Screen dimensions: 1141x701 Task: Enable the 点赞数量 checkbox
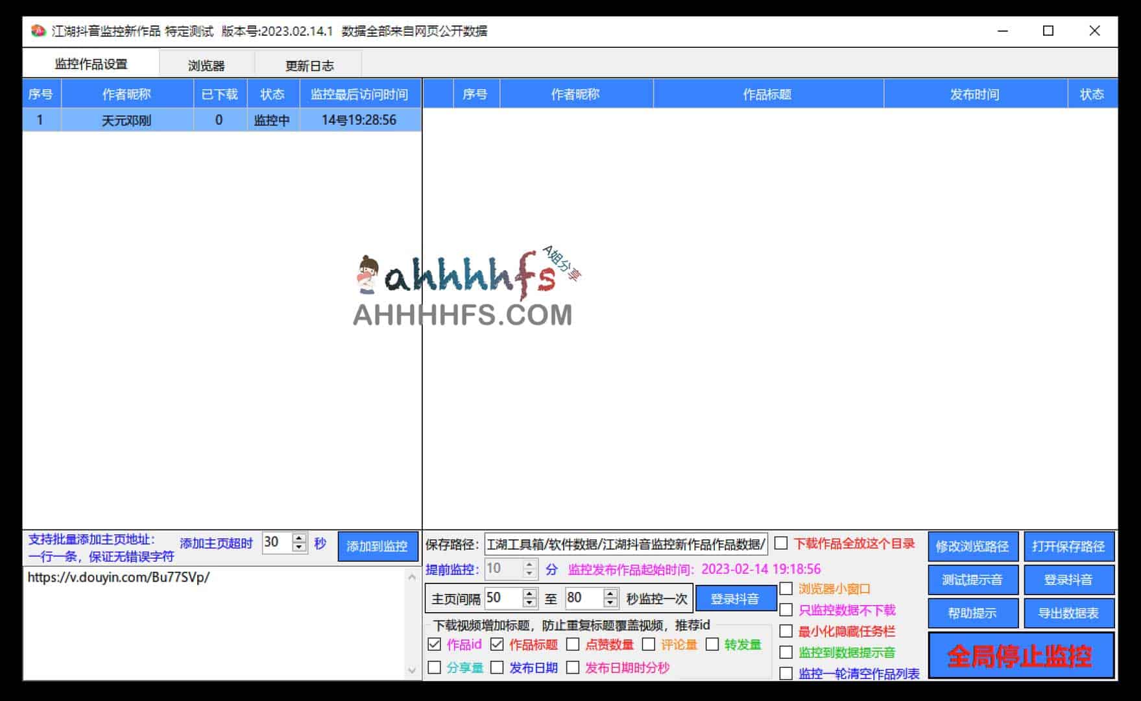[x=572, y=645]
